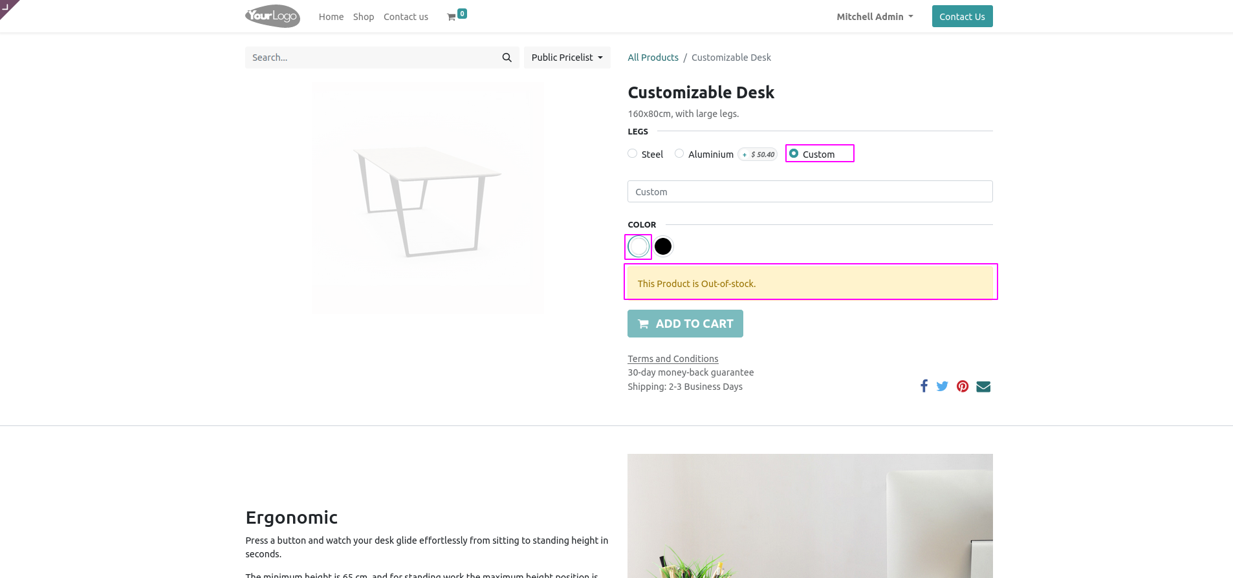
Task: Navigate to All Products breadcrumb
Action: 653,58
